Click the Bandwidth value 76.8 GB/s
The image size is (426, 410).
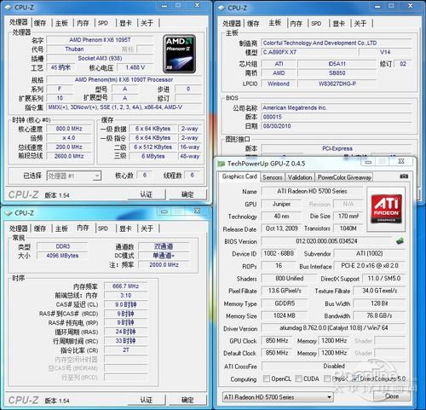coord(379,315)
